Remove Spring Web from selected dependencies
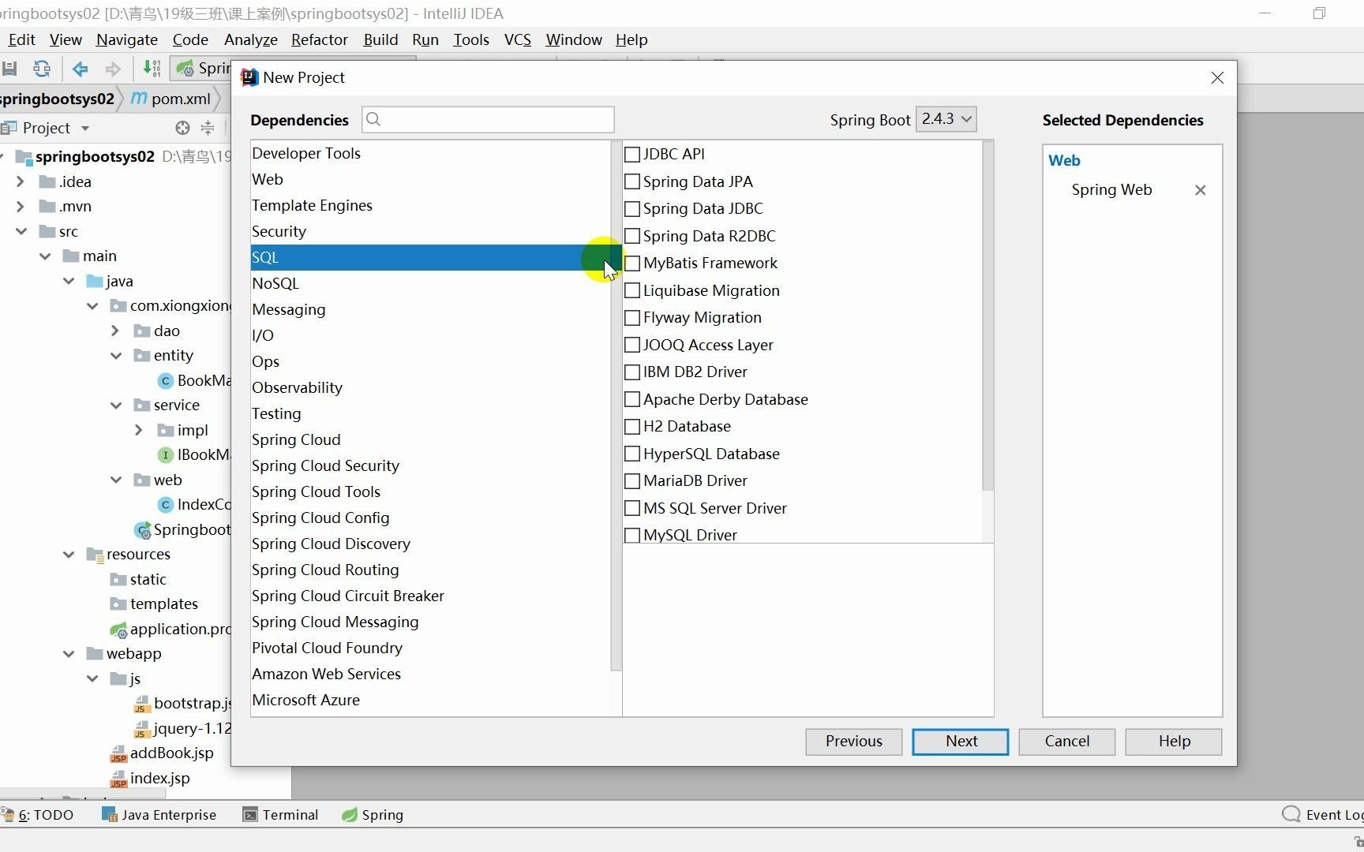This screenshot has height=852, width=1364. point(1200,190)
